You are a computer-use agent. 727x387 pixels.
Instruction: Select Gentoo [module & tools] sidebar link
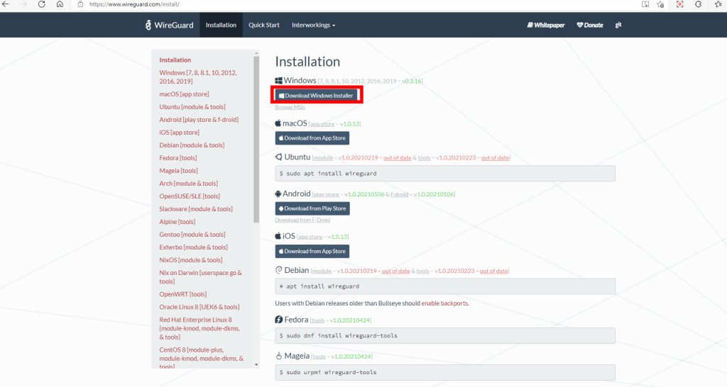coord(192,234)
